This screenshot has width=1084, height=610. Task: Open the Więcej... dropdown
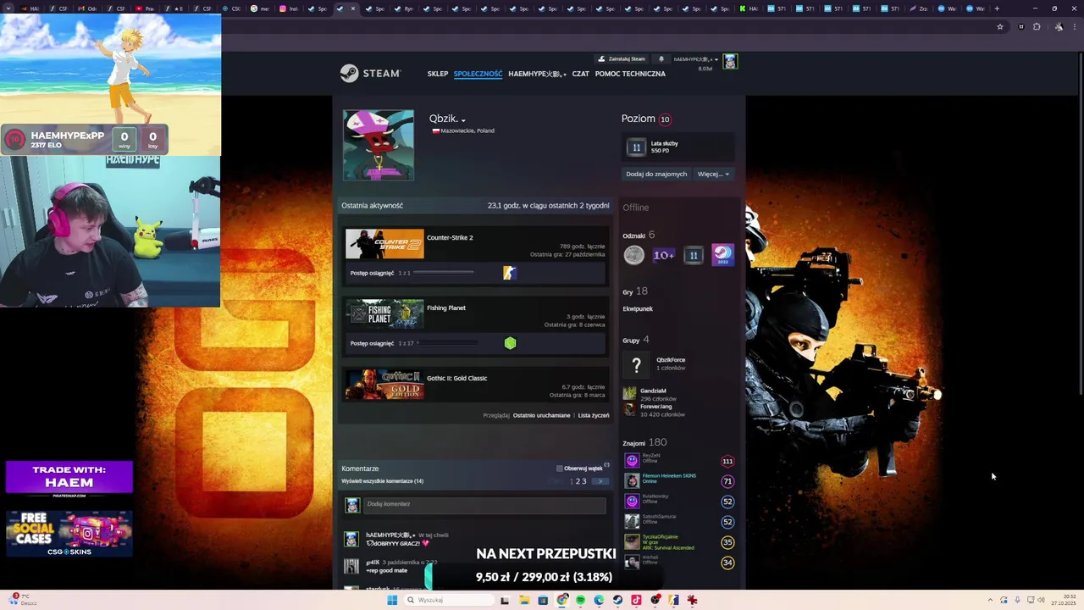713,174
